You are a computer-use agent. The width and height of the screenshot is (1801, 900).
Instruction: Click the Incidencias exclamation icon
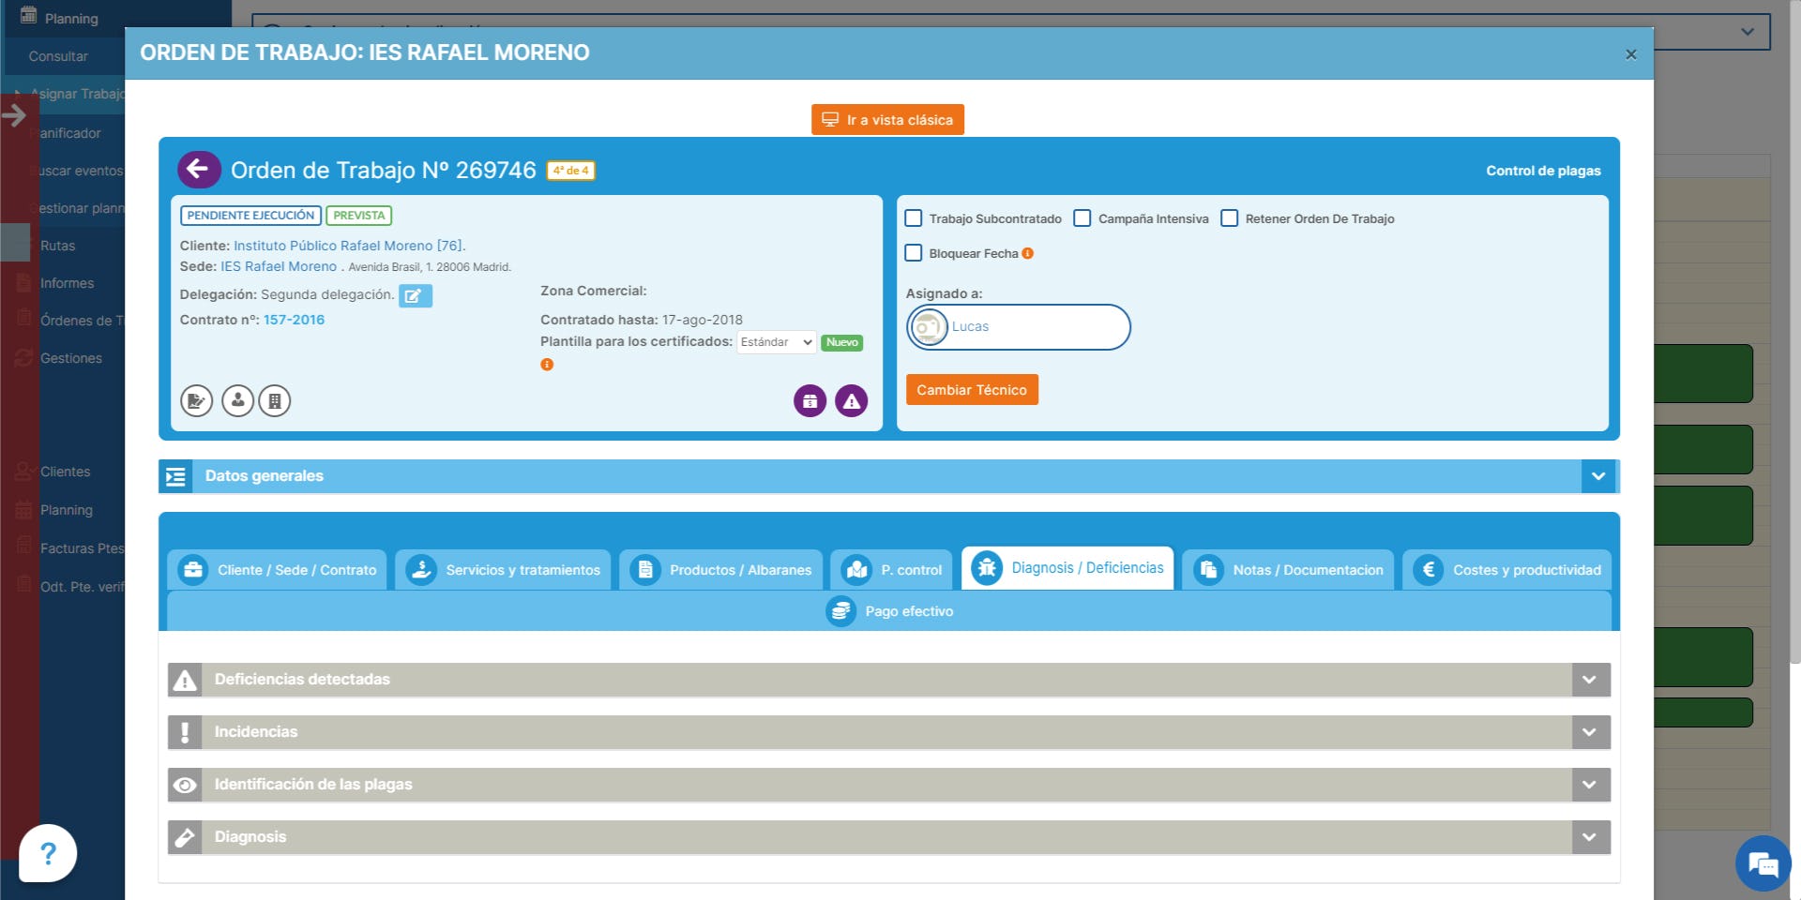pyautogui.click(x=185, y=732)
